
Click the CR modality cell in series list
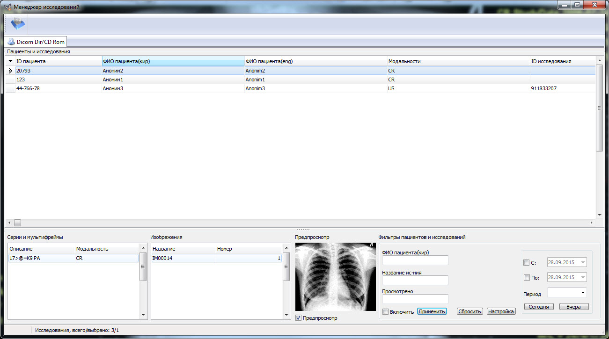tap(106, 258)
